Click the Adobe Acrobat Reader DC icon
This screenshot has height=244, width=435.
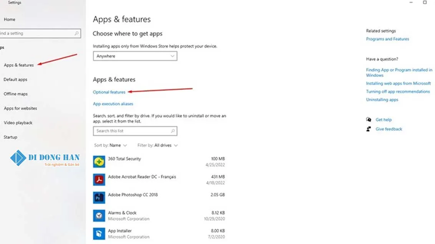point(99,180)
